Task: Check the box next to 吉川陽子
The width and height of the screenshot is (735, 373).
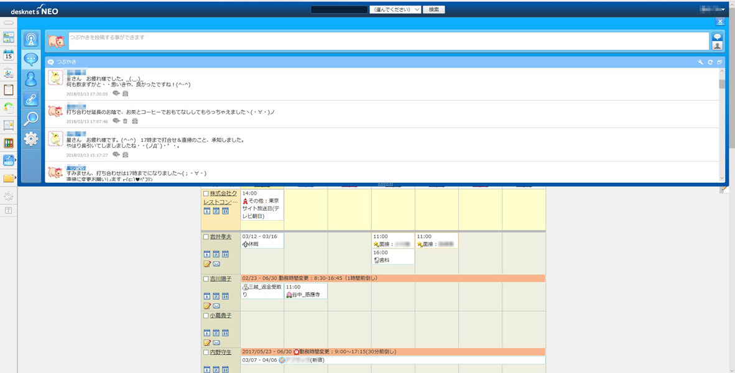Action: [x=206, y=279]
